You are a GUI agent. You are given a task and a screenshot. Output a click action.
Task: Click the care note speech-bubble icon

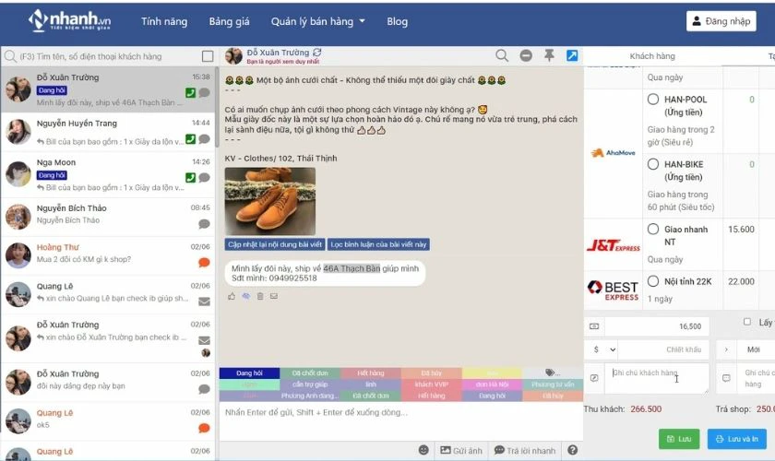click(726, 378)
